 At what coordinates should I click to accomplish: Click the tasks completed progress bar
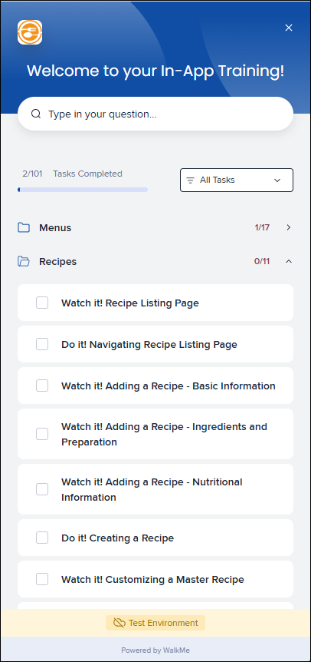(x=83, y=190)
